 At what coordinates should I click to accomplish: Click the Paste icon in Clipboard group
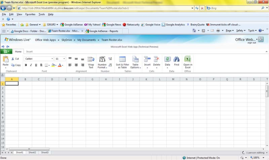(x=5, y=59)
